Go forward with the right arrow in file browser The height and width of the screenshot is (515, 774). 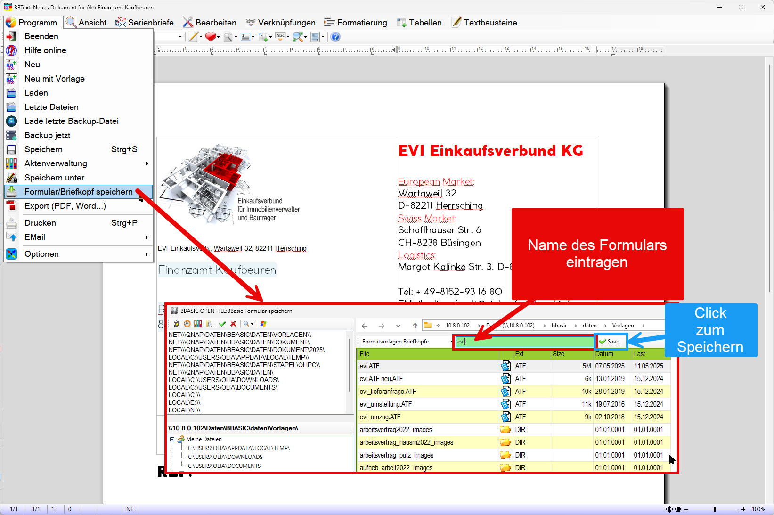[382, 326]
